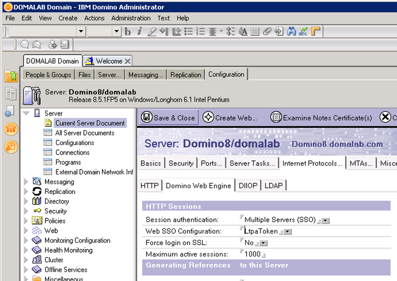Click the Create Web... button

230,117
